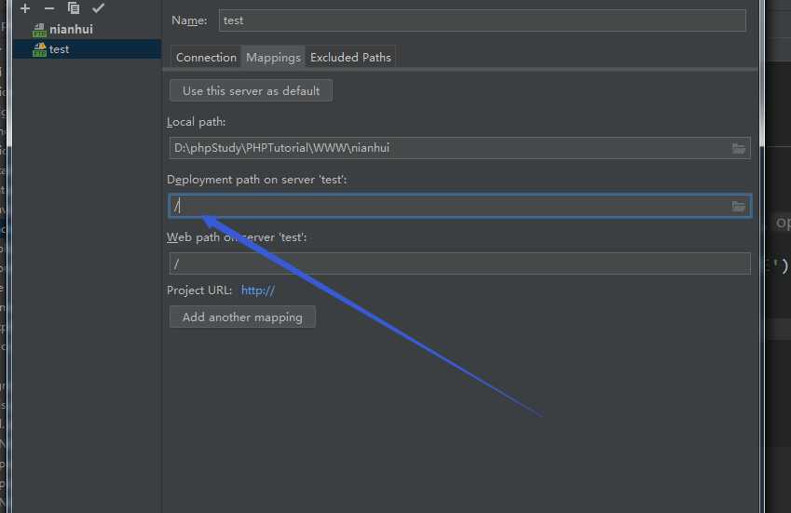Click the Deployment path input field
This screenshot has height=513, width=791.
[x=447, y=207]
